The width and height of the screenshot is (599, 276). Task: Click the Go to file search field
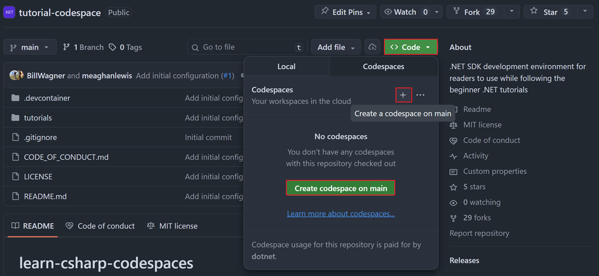click(247, 47)
